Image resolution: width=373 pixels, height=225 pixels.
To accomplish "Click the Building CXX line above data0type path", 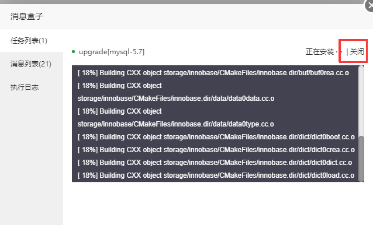I will pyautogui.click(x=119, y=111).
